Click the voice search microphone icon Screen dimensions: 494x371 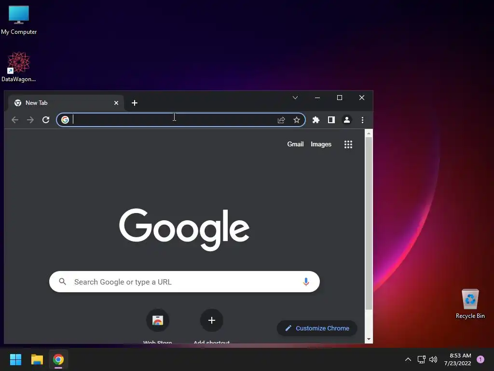point(306,282)
